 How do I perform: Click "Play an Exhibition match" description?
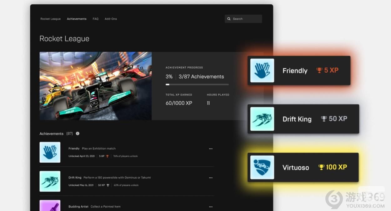(99, 149)
